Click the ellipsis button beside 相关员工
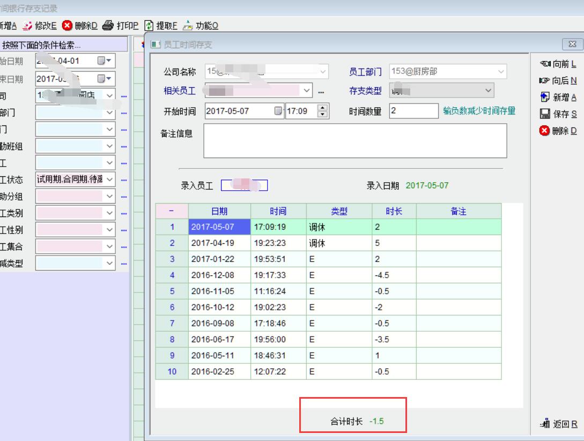Viewport: 584px width, 441px height. click(x=321, y=92)
